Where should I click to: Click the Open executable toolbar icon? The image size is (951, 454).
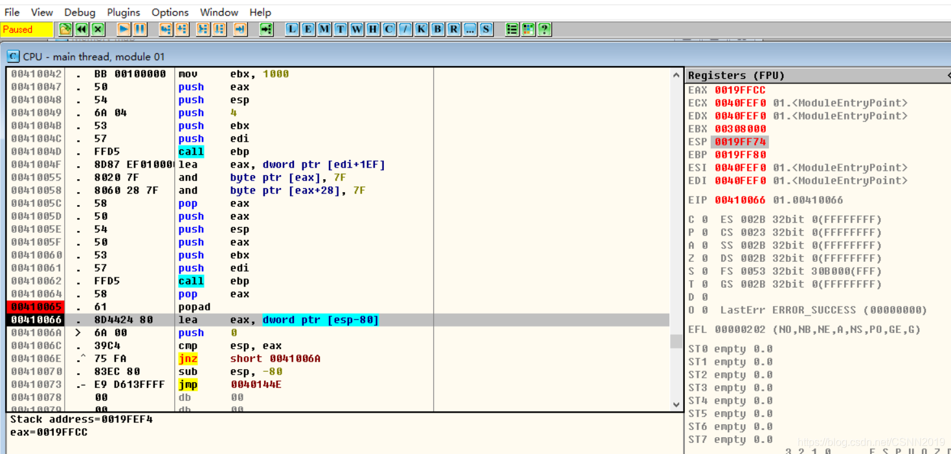point(65,29)
